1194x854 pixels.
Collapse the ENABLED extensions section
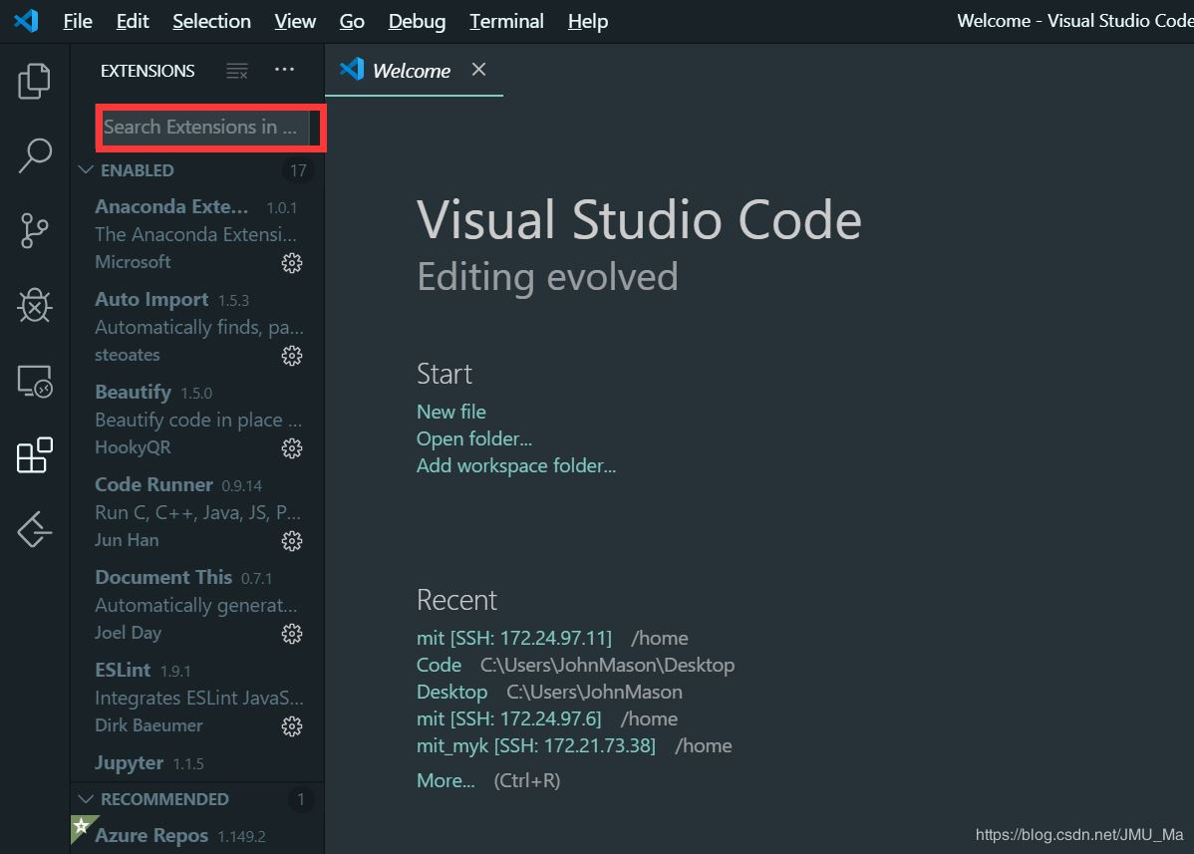coord(86,170)
